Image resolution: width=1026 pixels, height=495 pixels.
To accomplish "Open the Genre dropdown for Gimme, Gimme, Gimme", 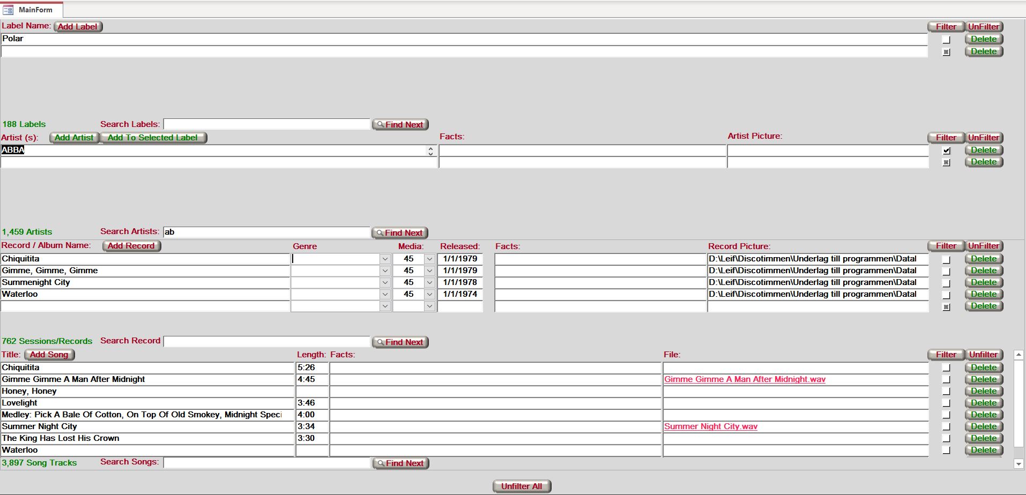I will coord(385,271).
